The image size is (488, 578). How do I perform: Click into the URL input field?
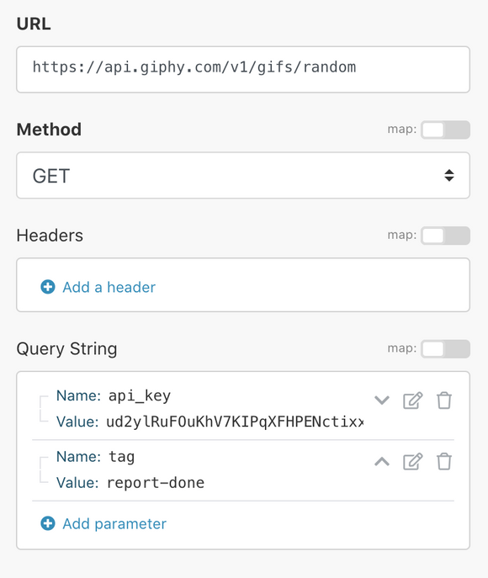(x=243, y=69)
